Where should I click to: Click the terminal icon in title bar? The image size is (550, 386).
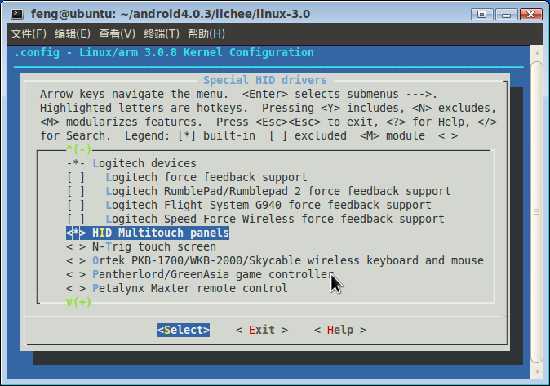(x=17, y=14)
